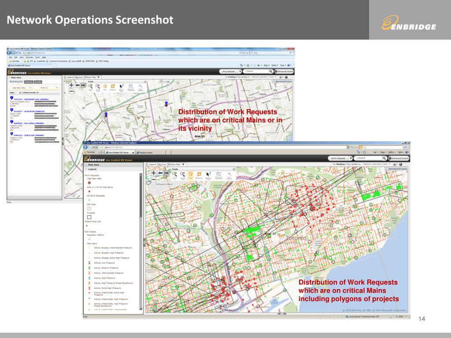The width and height of the screenshot is (451, 338).
Task: Click the legend panel vertical scrollbar
Action: pos(140,242)
